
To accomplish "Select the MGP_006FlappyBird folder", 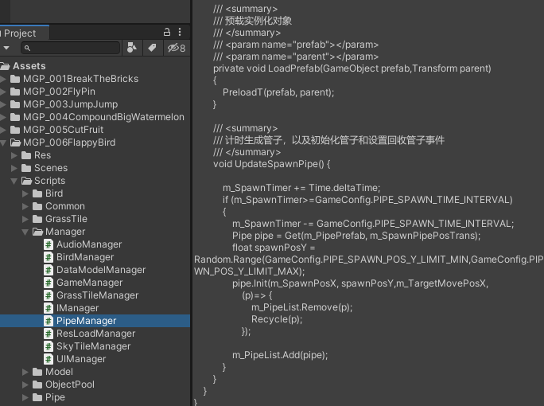I will tap(69, 142).
